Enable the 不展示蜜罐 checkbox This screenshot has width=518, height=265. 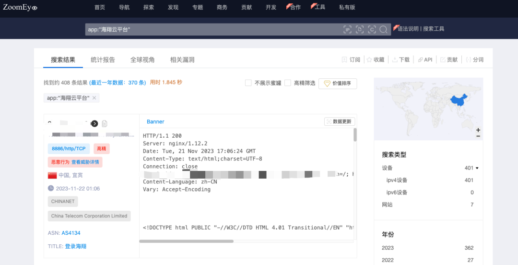pos(248,83)
